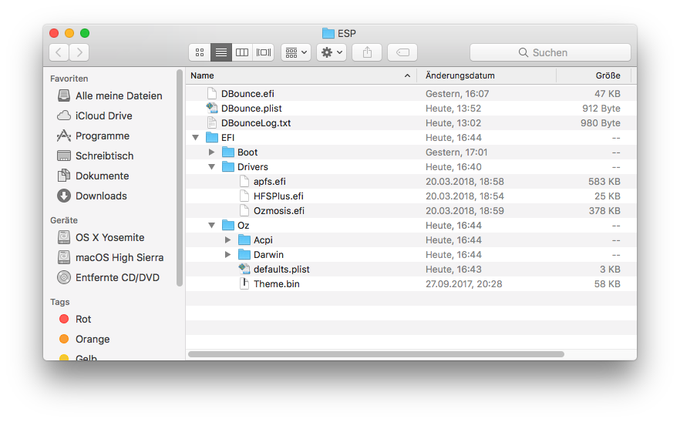
Task: Collapse the EFI folder
Action: point(196,137)
